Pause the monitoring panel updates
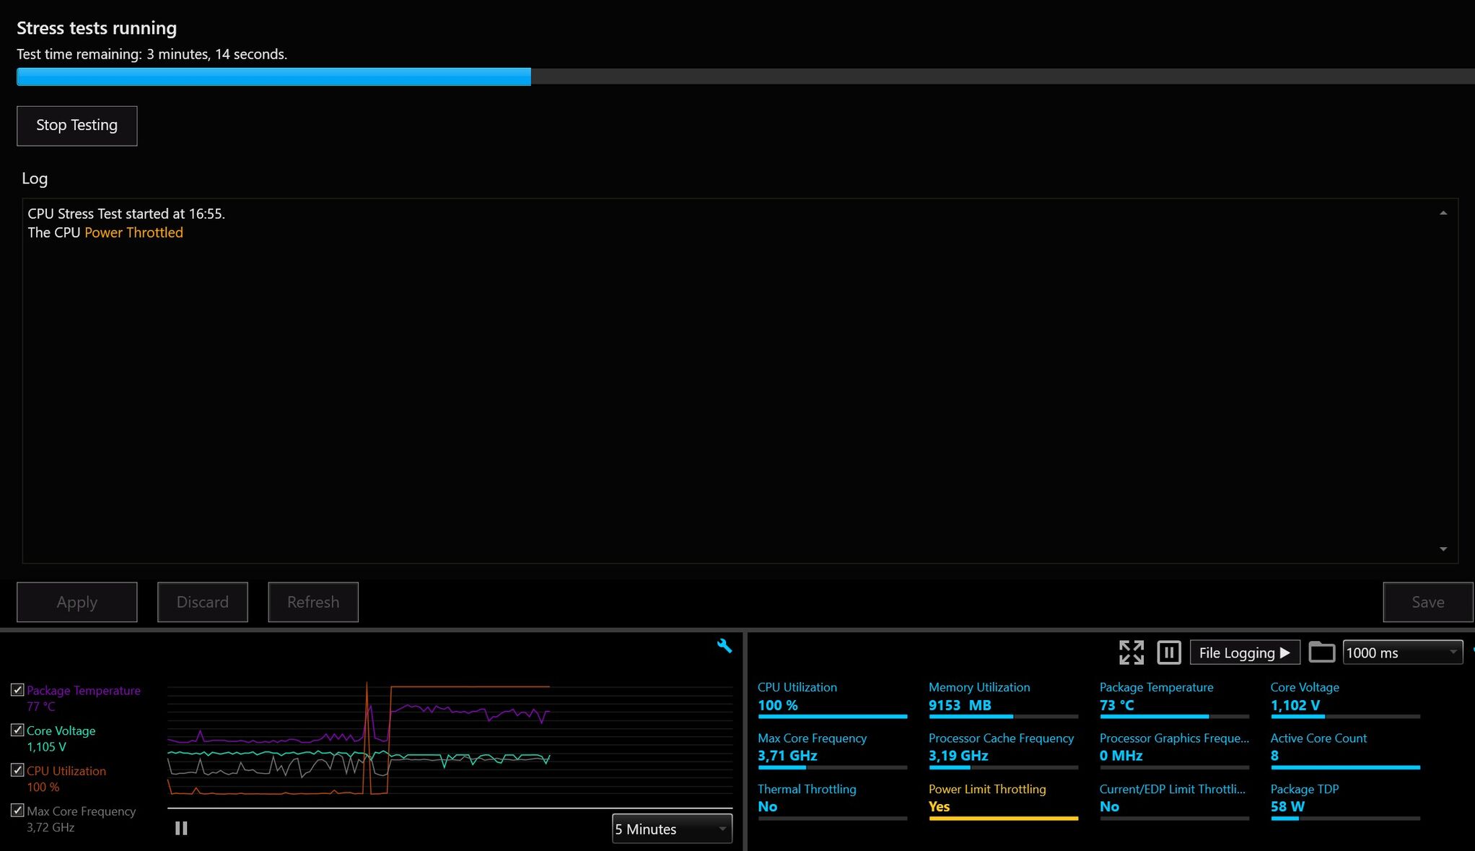 pyautogui.click(x=1168, y=653)
